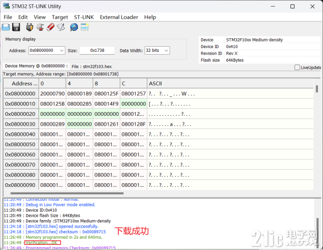323x250 pixels.
Task: Open the Target menu
Action: tap(60, 17)
